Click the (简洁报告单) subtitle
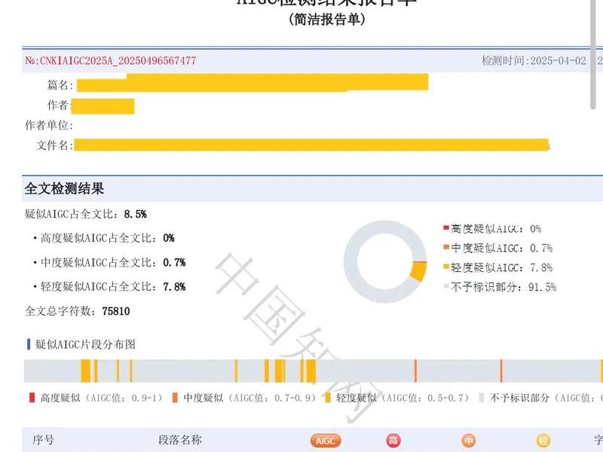This screenshot has width=603, height=452. click(326, 20)
